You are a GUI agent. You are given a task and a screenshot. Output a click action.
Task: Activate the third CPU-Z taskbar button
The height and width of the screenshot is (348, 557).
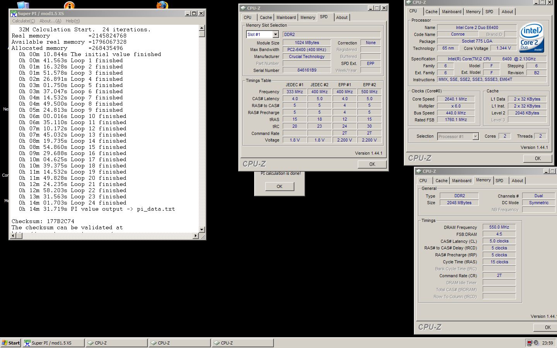point(243,343)
